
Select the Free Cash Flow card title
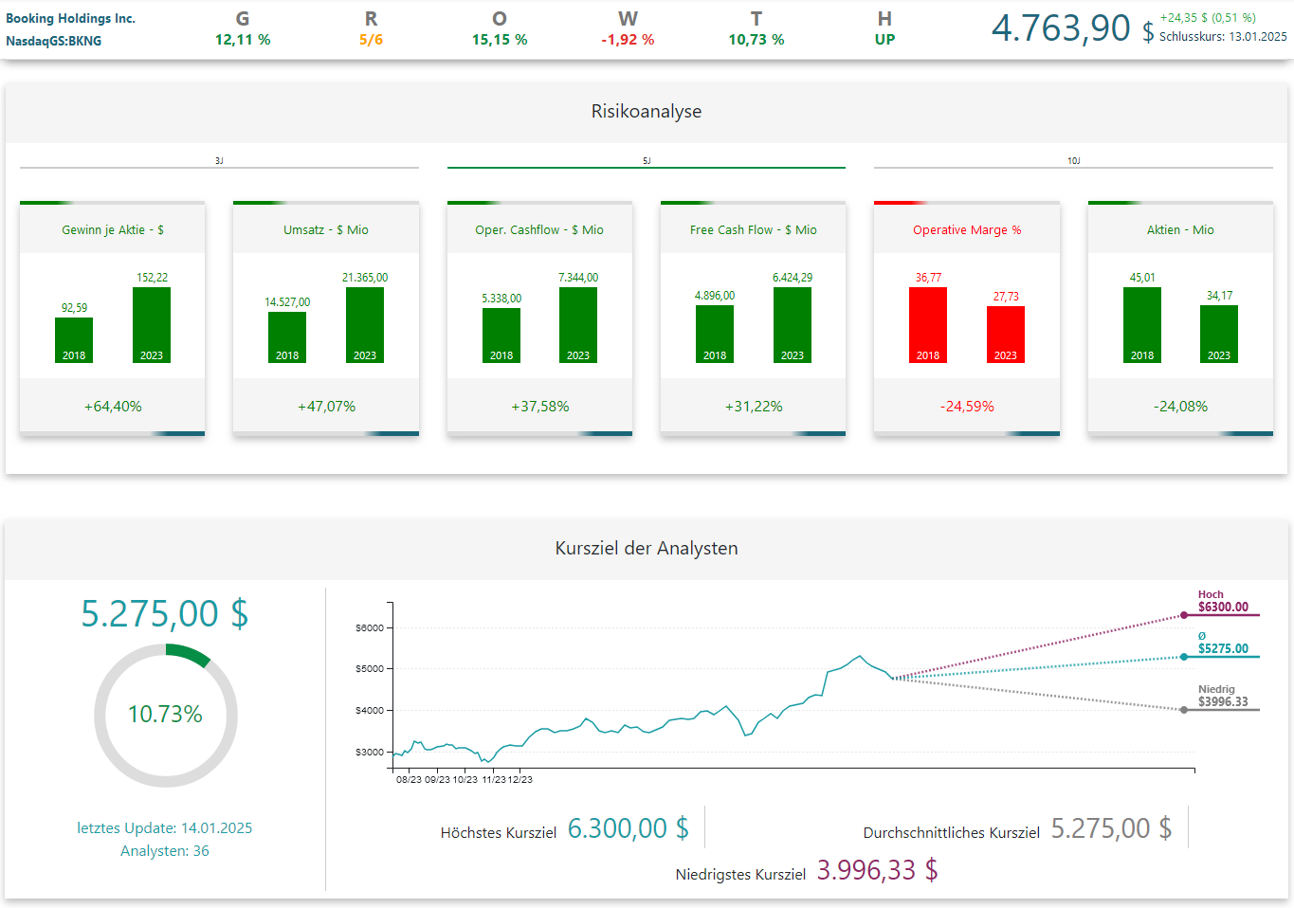754,229
